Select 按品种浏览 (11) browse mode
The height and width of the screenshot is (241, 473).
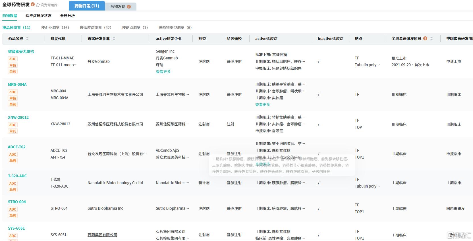[16, 28]
